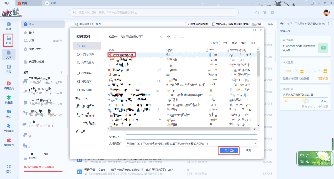Open the skin (t-shirt) icon
Image resolution: width=334 pixels, height=179 pixels.
pyautogui.click(x=265, y=12)
